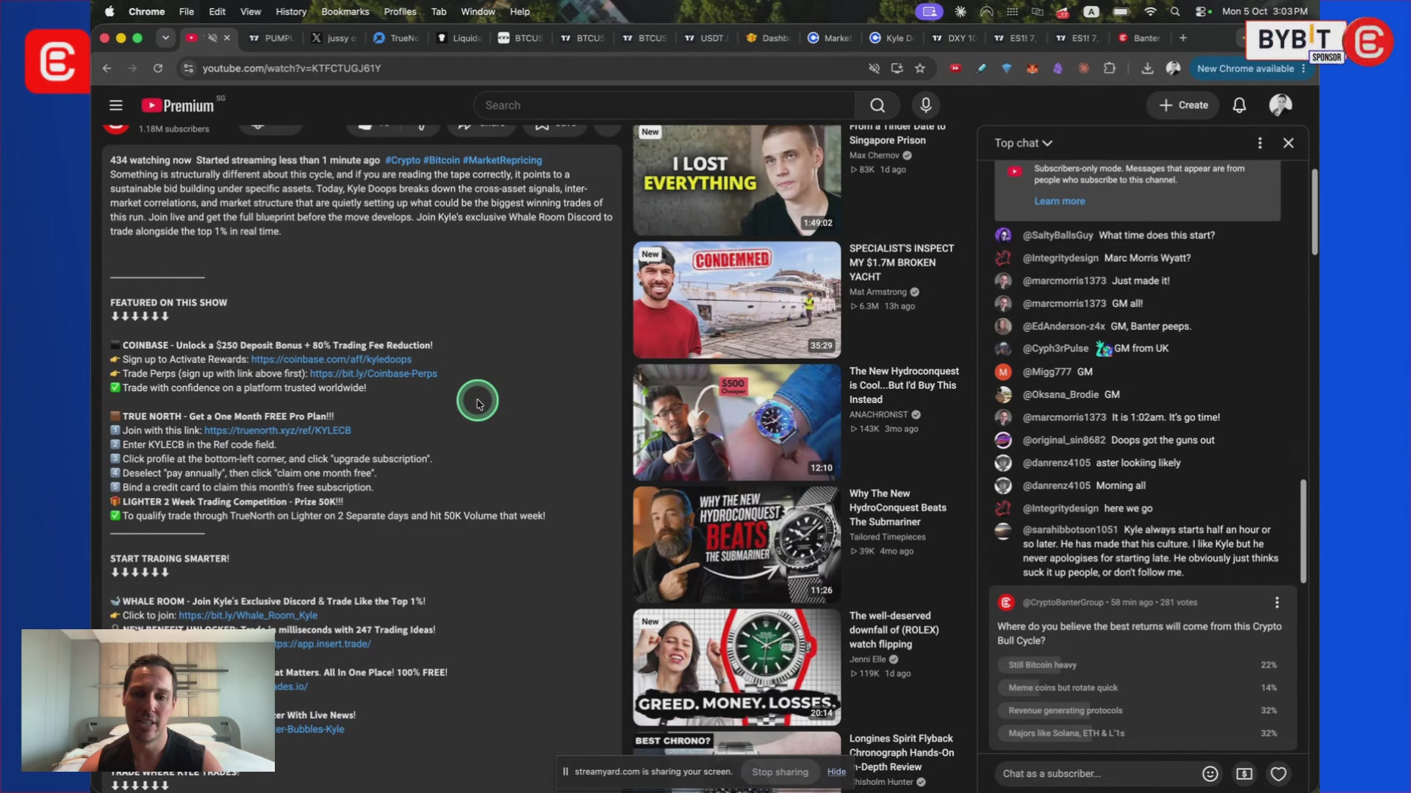Image resolution: width=1411 pixels, height=793 pixels.
Task: Click the Hide sharing bar link
Action: (x=836, y=772)
